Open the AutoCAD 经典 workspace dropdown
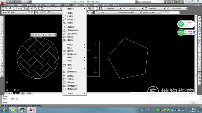Screen dimensions: 202x113 [x=14, y=12]
